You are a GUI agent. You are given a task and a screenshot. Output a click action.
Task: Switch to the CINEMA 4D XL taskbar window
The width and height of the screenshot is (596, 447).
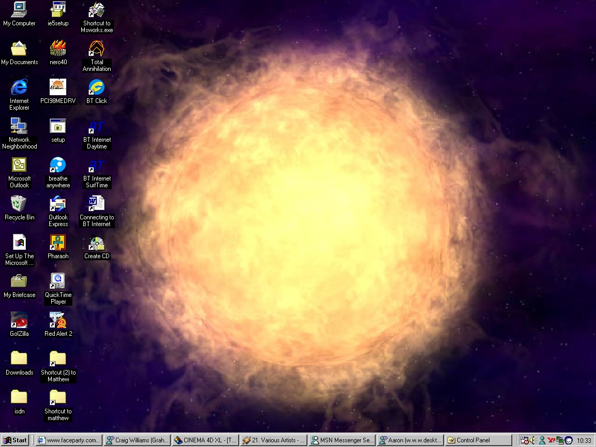(x=205, y=440)
